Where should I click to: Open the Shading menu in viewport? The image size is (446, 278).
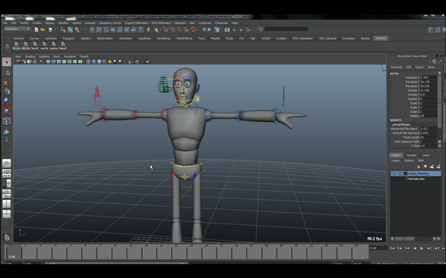[30, 57]
